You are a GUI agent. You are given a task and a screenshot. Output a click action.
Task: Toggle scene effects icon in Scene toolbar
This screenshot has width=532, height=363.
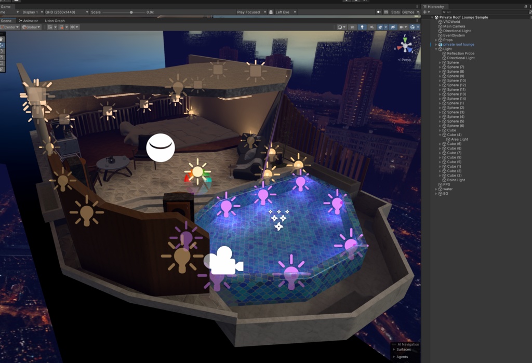(380, 28)
